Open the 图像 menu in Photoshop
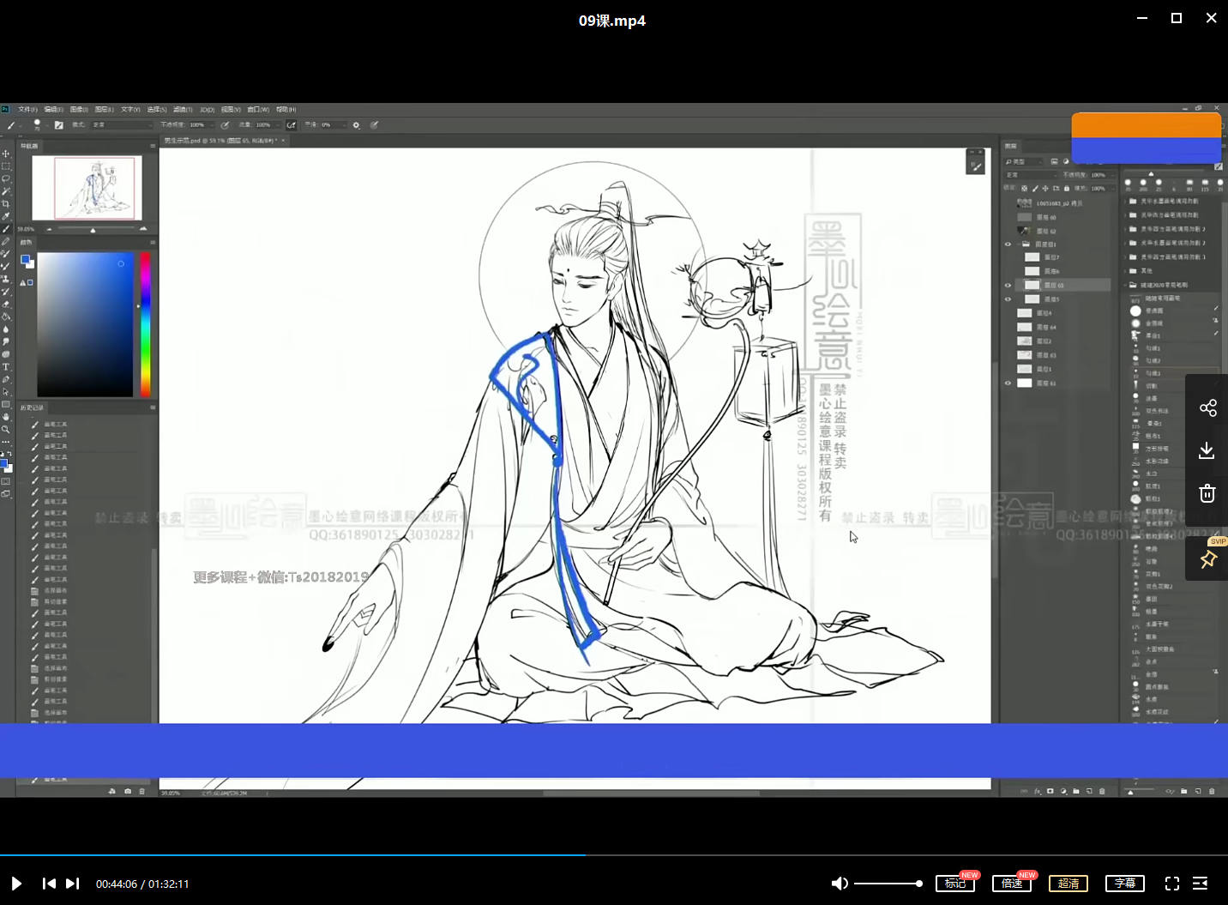 click(79, 110)
